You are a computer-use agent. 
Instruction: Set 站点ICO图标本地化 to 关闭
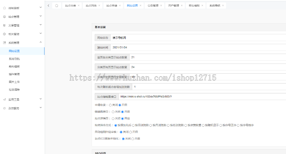tap(123, 139)
